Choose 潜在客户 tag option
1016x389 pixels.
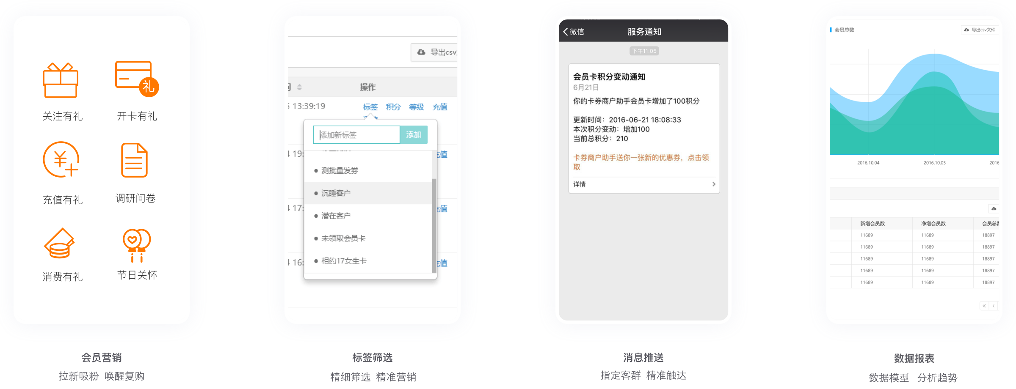click(336, 216)
